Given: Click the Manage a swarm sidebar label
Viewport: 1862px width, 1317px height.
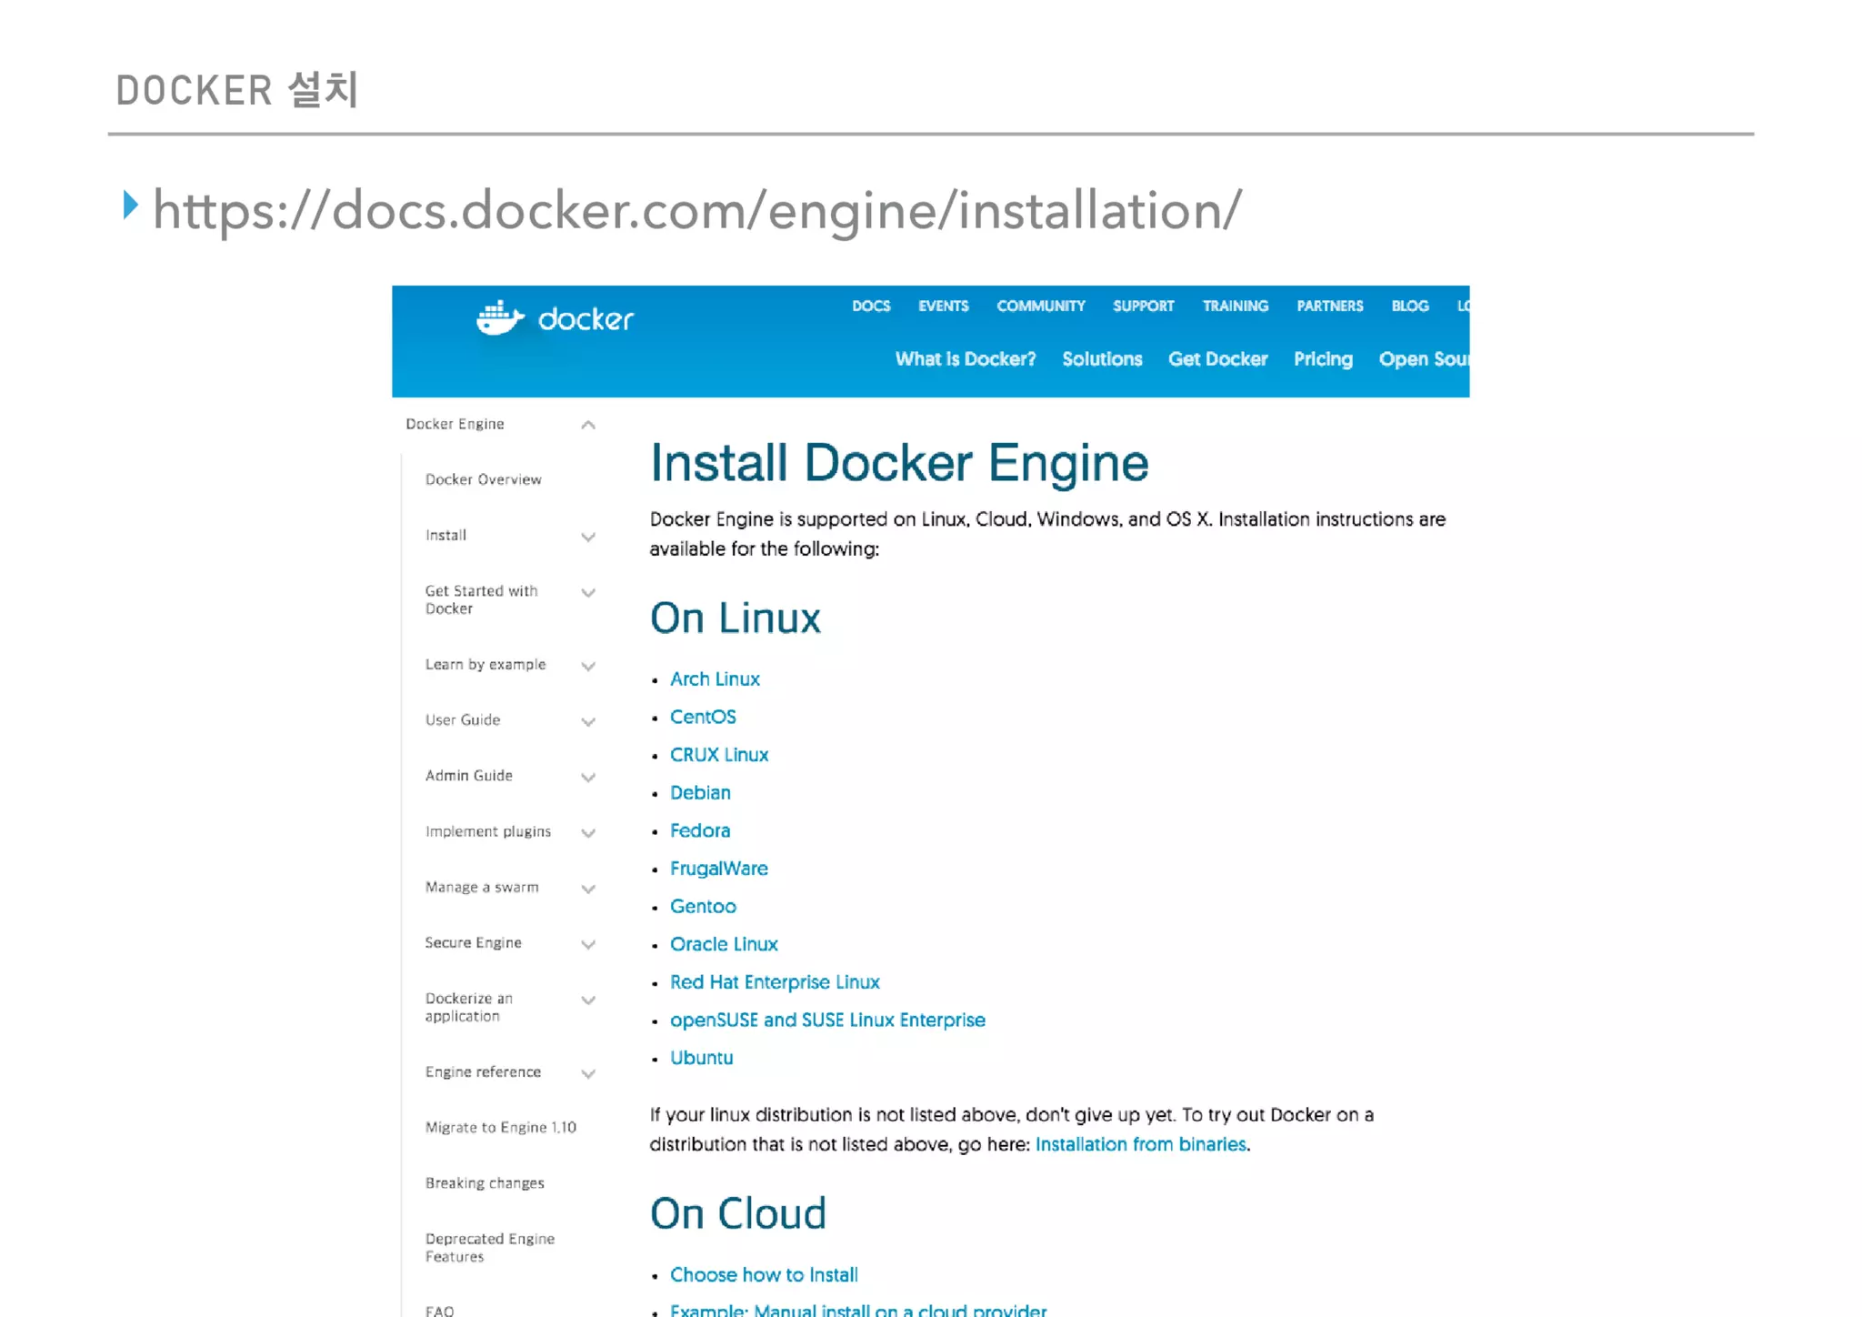Looking at the screenshot, I should point(481,888).
